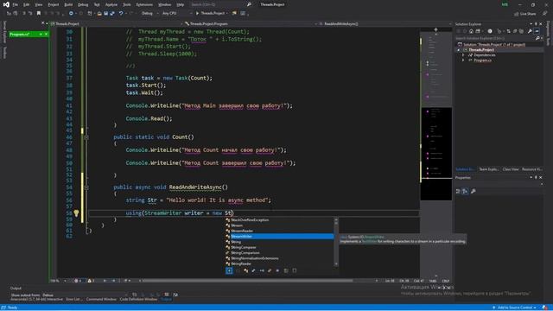Click the Live Share button
Screen dimensions: 553x311
click(524, 14)
